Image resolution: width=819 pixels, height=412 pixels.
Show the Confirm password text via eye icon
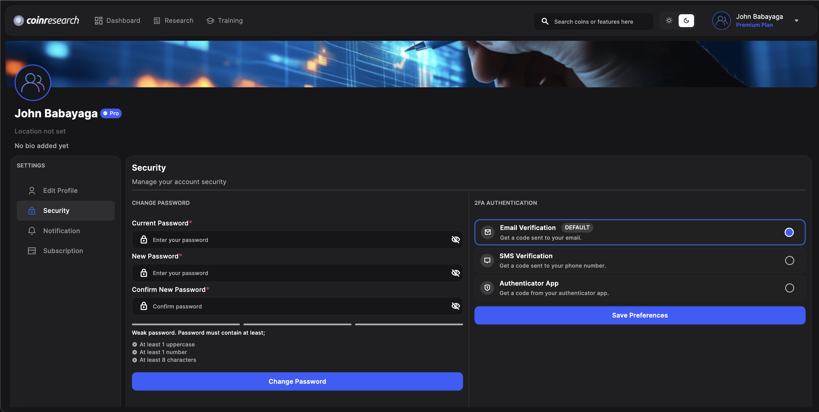point(455,306)
